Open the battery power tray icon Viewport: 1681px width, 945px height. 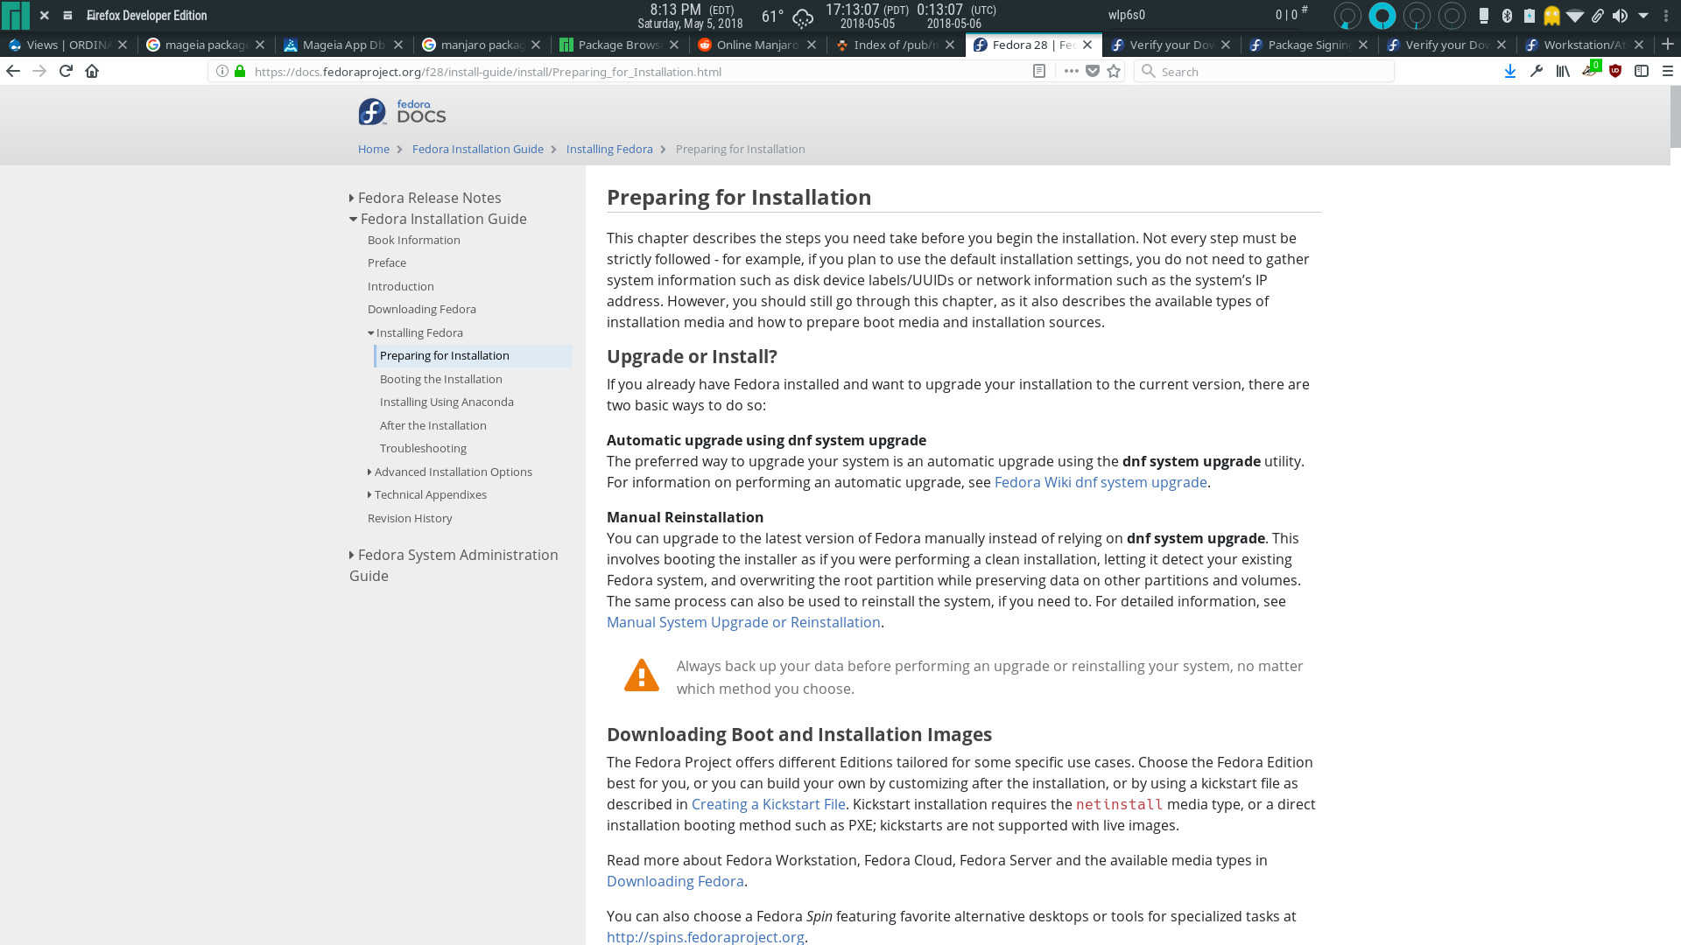pyautogui.click(x=1529, y=15)
